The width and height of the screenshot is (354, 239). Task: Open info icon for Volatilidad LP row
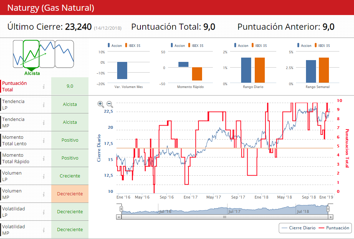pyautogui.click(x=44, y=212)
